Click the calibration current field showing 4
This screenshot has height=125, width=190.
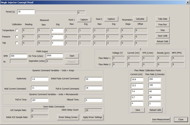coord(137,104)
